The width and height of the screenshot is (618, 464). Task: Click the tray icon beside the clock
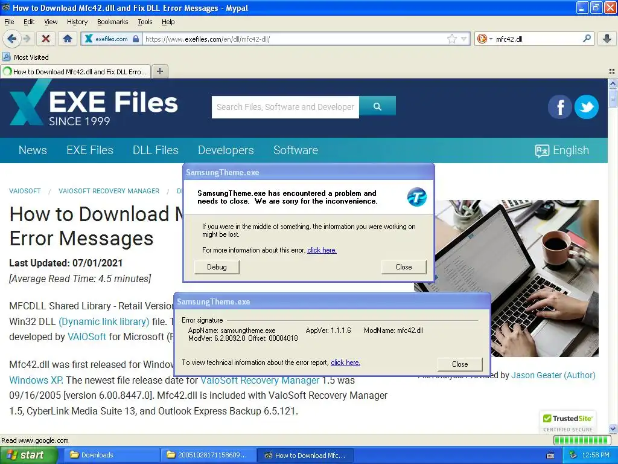573,455
